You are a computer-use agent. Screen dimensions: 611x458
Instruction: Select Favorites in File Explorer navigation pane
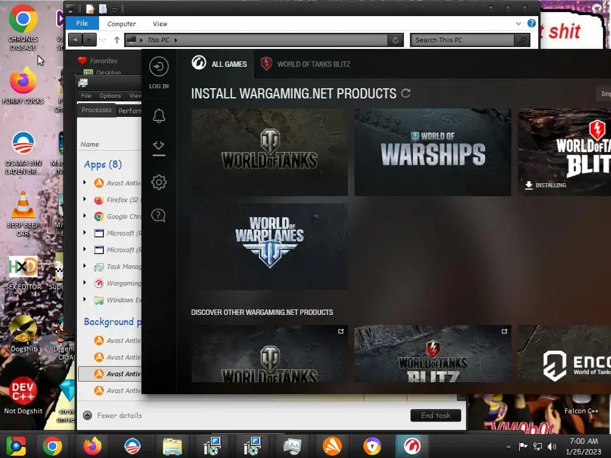pos(104,61)
